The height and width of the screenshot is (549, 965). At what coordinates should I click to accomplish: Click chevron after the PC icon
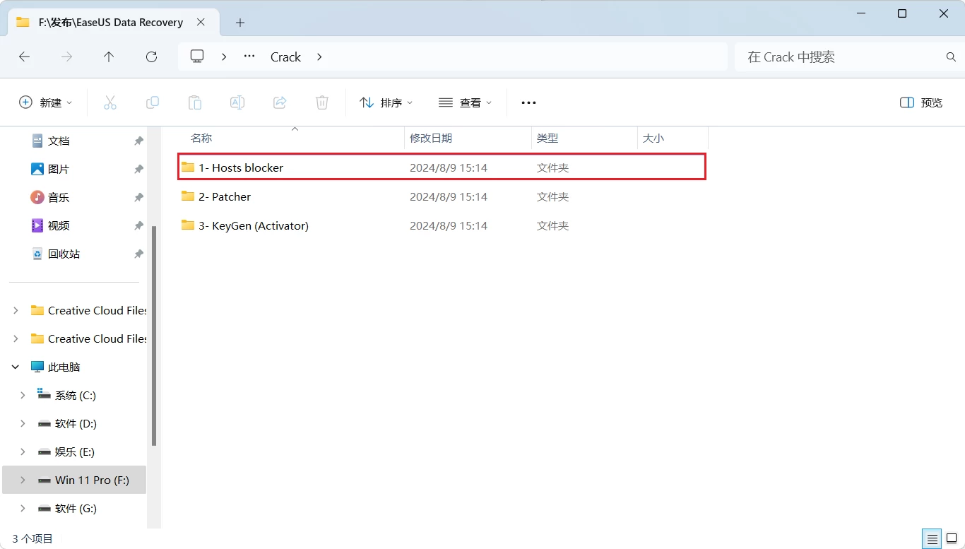[224, 57]
